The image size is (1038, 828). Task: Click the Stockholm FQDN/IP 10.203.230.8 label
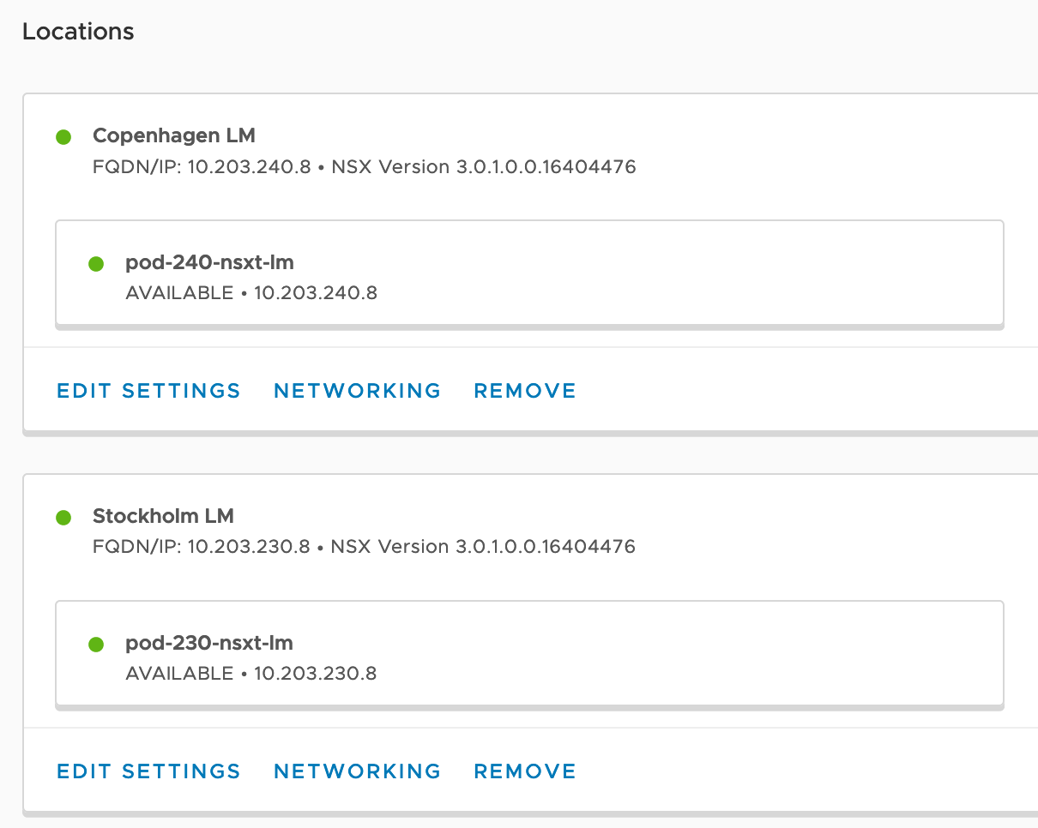[201, 547]
